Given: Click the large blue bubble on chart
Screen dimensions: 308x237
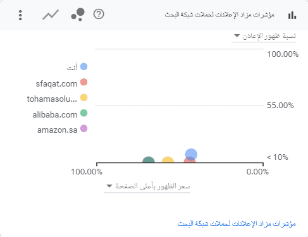Looking at the screenshot, I should (x=191, y=154).
